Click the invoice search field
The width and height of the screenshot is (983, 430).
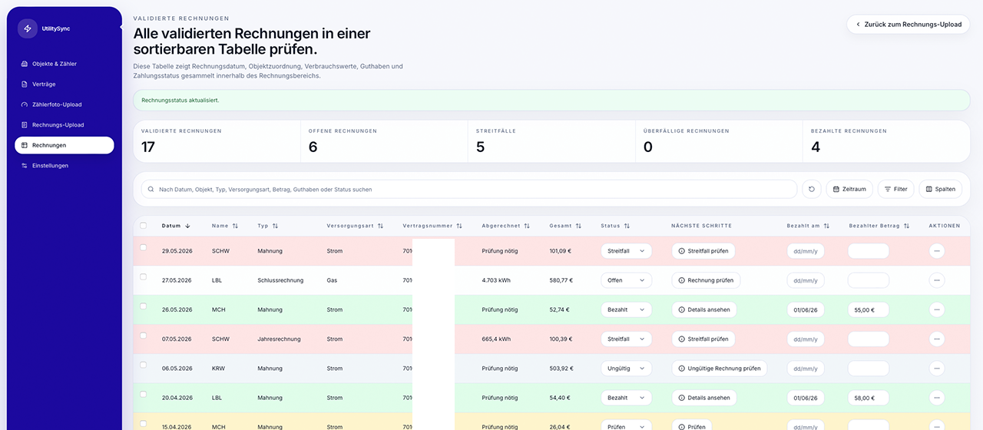[468, 189]
